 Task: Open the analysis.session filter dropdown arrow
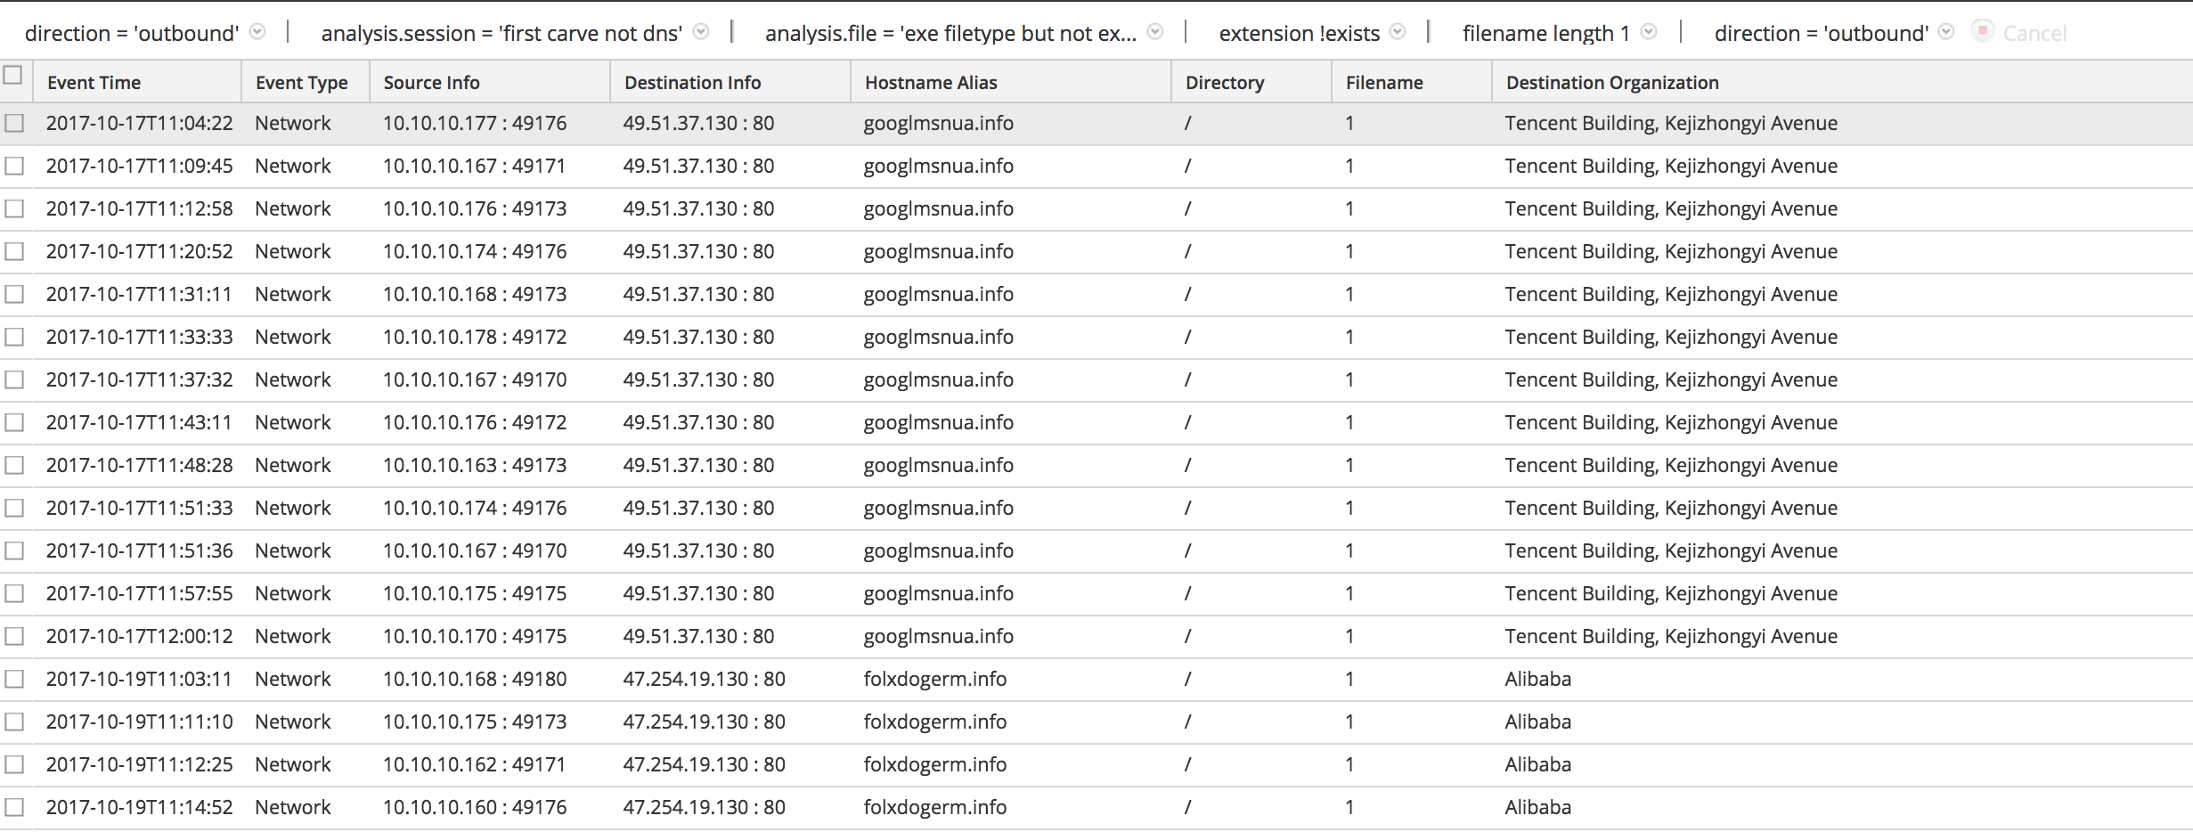pos(701,32)
